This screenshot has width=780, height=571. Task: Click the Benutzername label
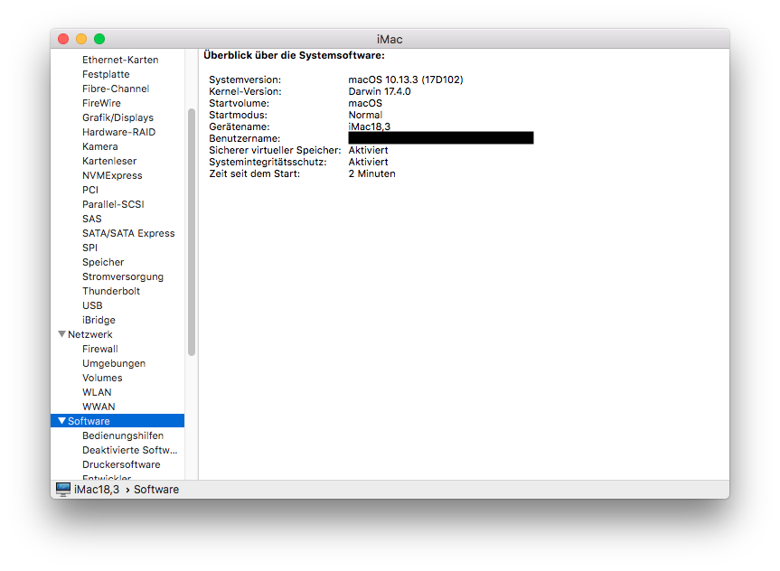[x=244, y=138]
